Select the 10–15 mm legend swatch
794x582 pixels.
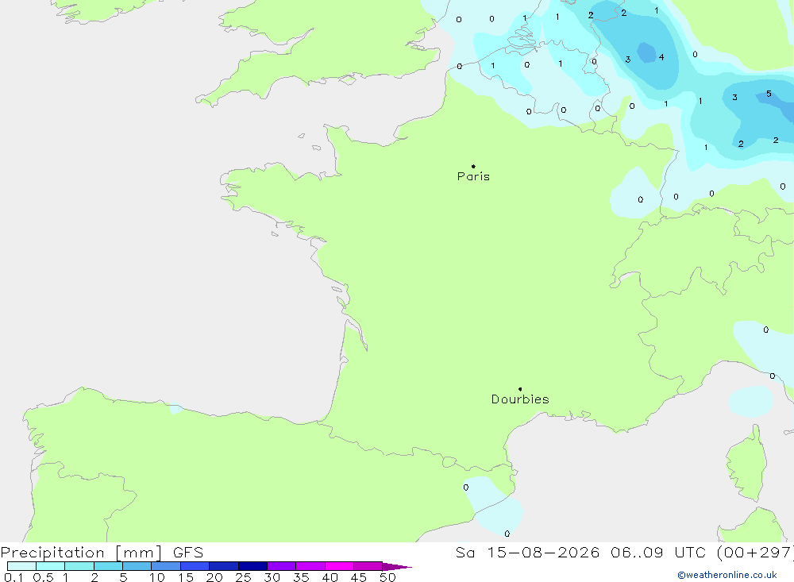click(x=166, y=566)
